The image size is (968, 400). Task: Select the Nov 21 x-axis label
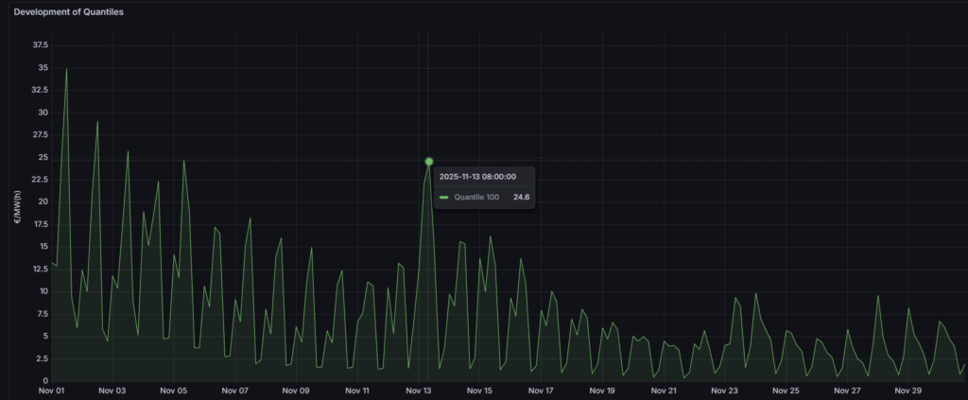[664, 390]
